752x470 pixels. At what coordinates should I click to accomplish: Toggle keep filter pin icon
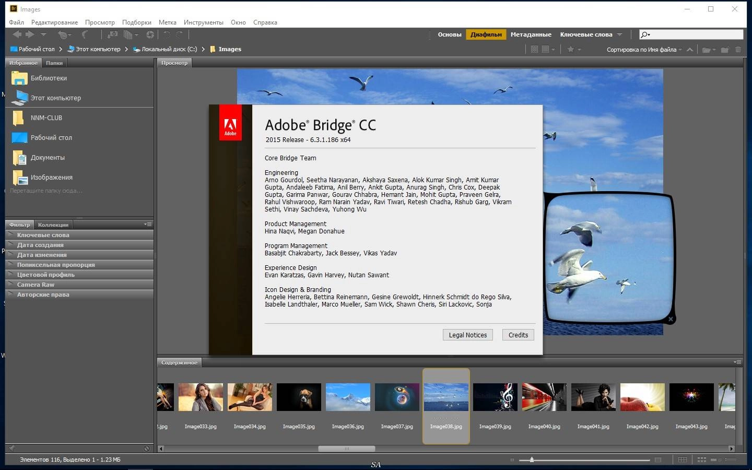click(x=11, y=448)
